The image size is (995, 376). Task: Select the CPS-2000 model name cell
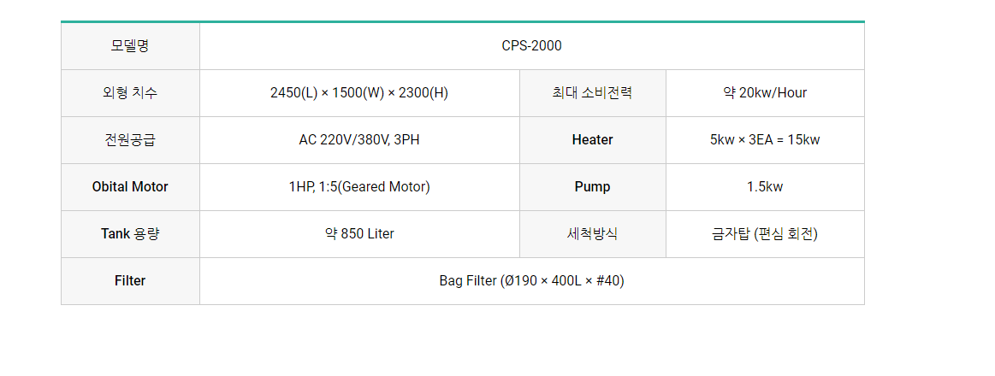(x=531, y=46)
